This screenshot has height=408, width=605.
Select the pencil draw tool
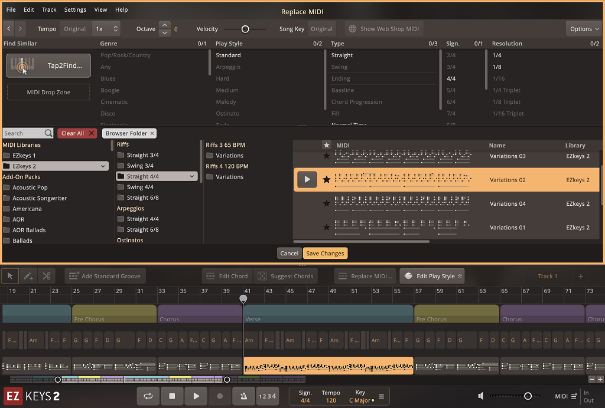click(28, 276)
